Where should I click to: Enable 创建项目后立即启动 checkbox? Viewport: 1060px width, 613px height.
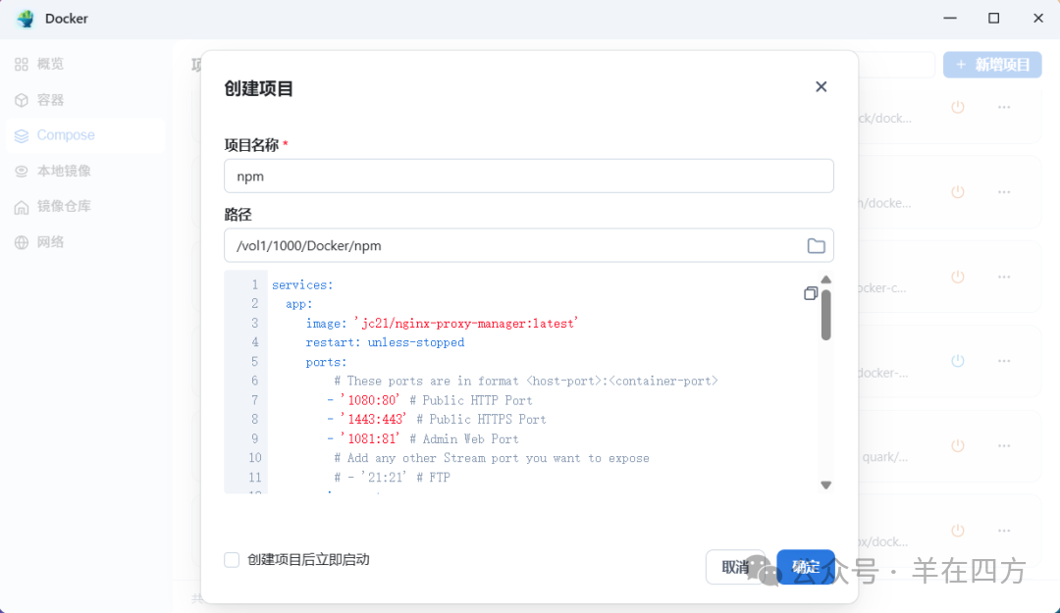coord(232,560)
